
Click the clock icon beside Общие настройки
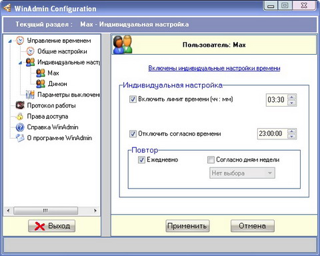(30, 51)
